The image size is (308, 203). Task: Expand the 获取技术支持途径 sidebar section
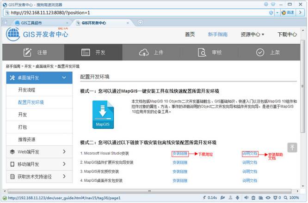[x=39, y=177]
